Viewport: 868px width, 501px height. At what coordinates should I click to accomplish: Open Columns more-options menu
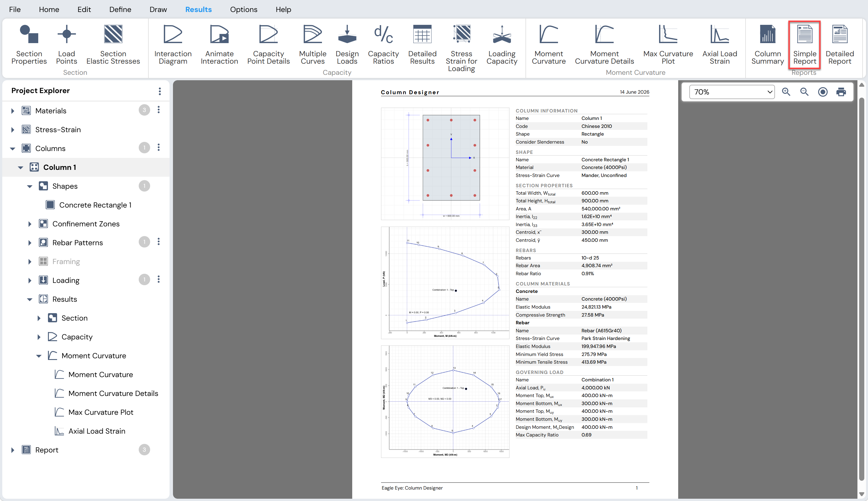pos(159,148)
